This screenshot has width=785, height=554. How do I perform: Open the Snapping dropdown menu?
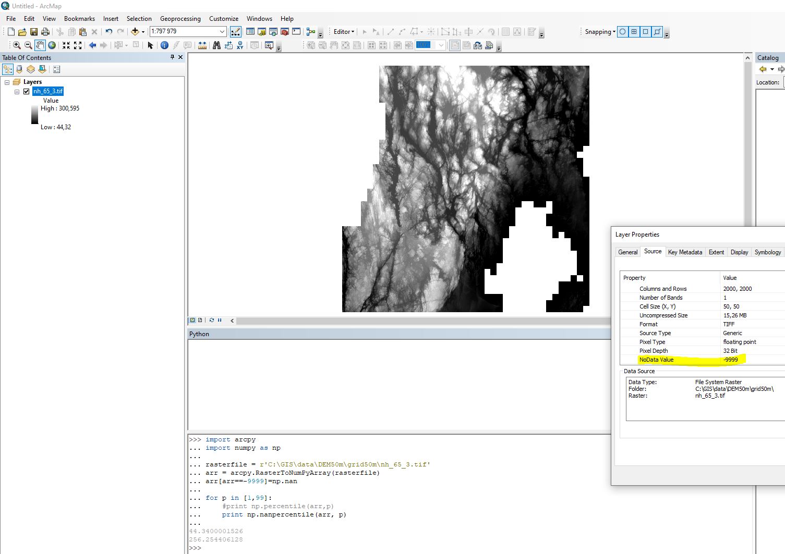click(600, 32)
